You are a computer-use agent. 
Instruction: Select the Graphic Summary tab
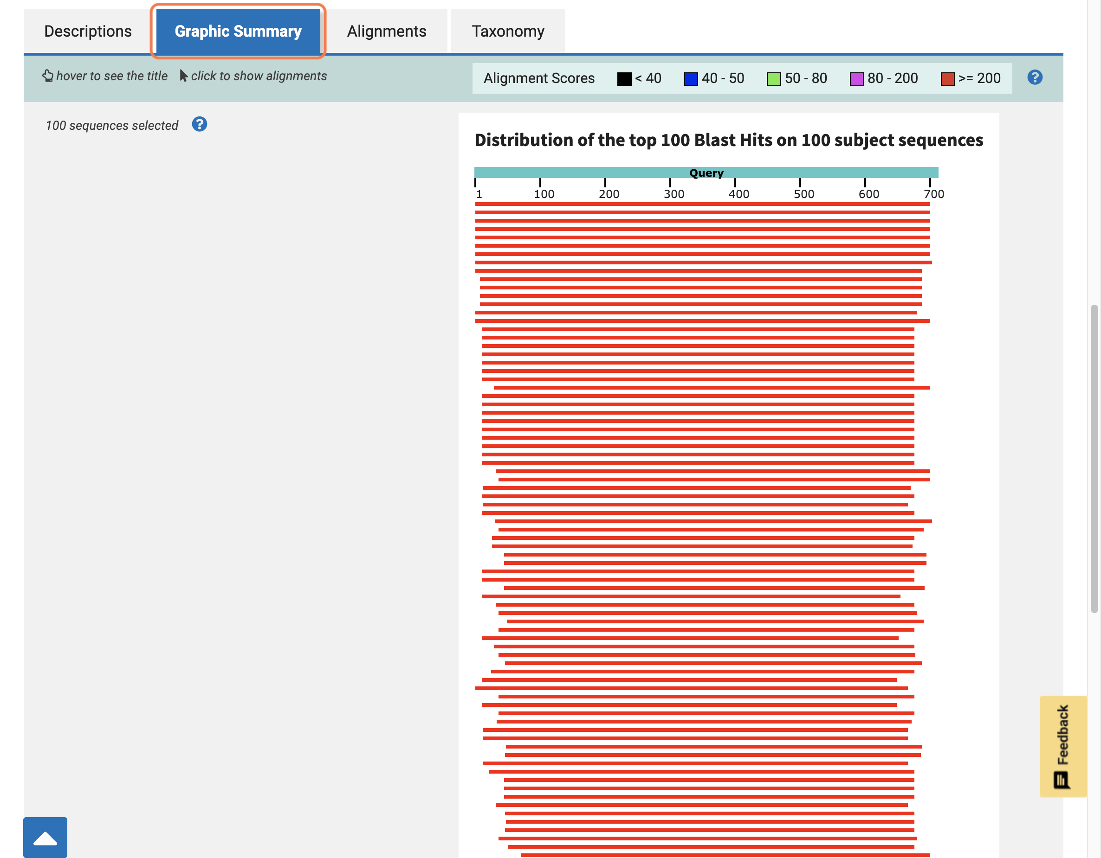click(238, 31)
